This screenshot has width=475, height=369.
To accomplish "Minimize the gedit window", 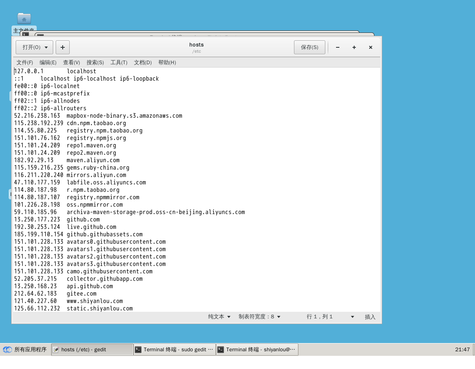I will [338, 47].
